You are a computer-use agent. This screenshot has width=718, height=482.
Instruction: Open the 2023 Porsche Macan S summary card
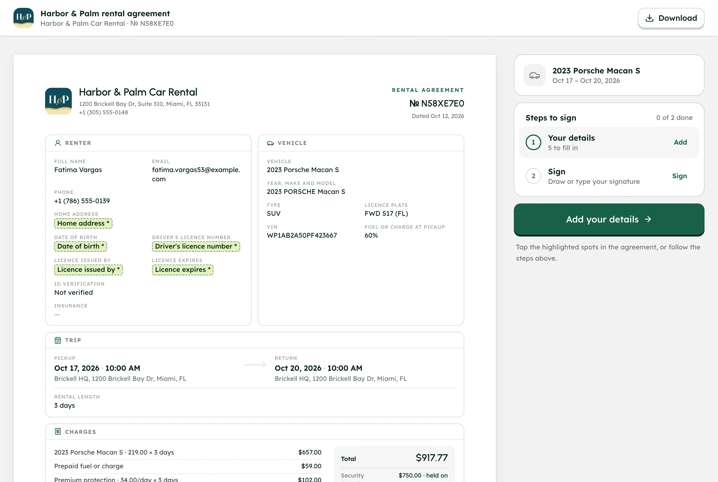609,75
